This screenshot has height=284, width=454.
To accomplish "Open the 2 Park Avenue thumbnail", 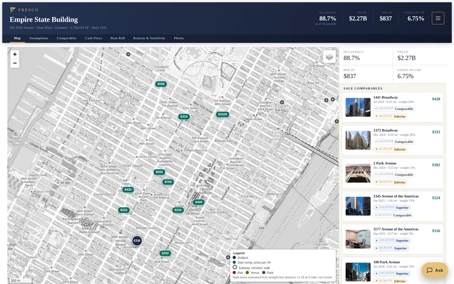I will [x=358, y=173].
